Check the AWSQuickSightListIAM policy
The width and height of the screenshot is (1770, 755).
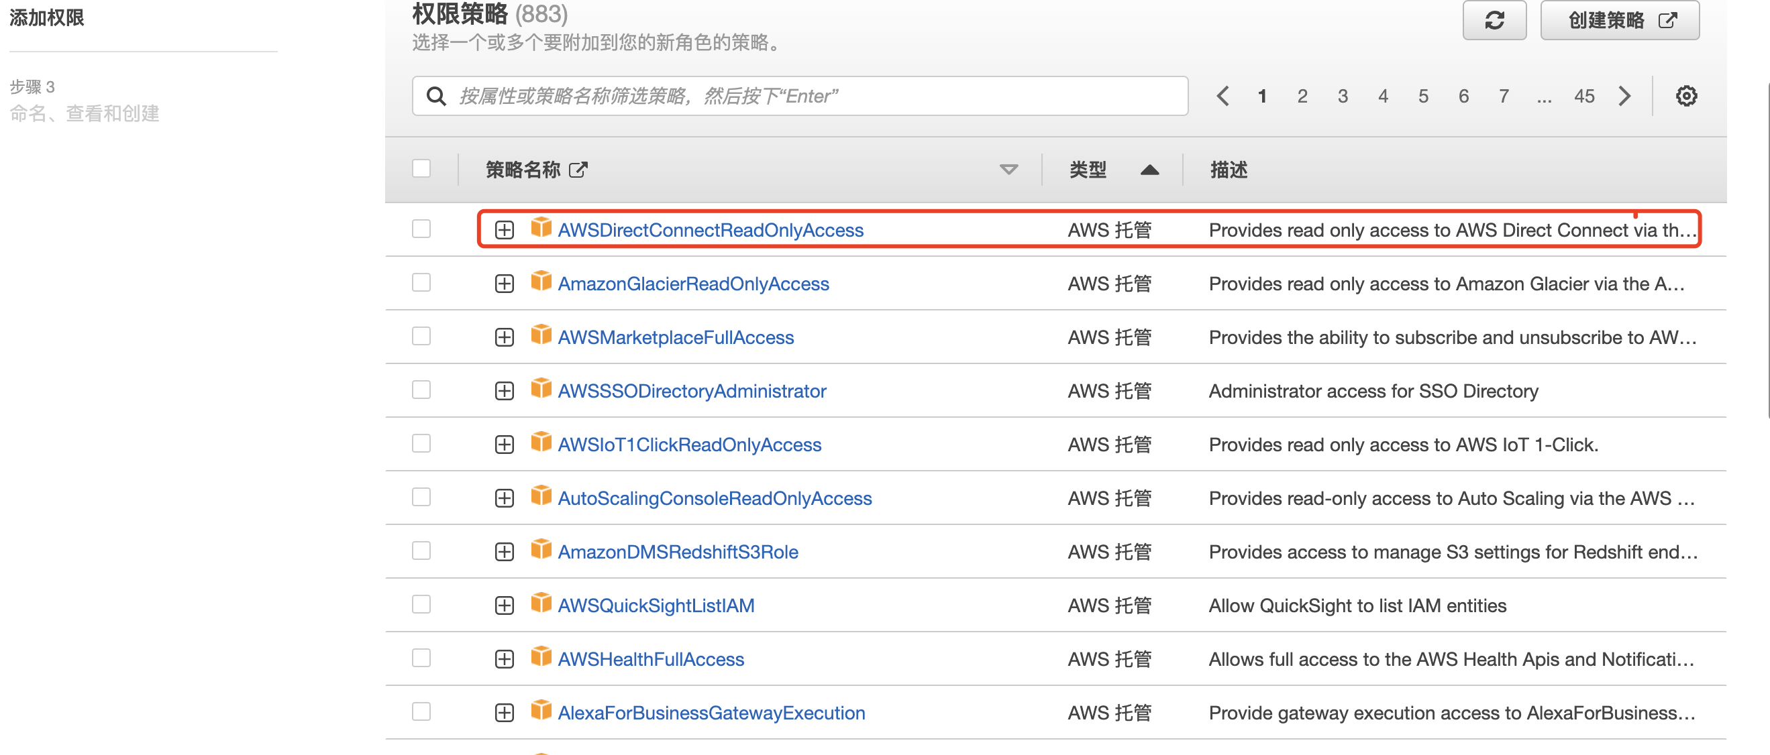(x=421, y=604)
